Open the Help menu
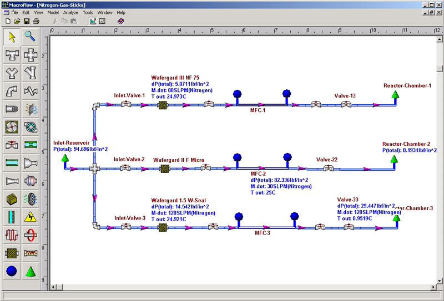444x301 pixels. [x=121, y=12]
